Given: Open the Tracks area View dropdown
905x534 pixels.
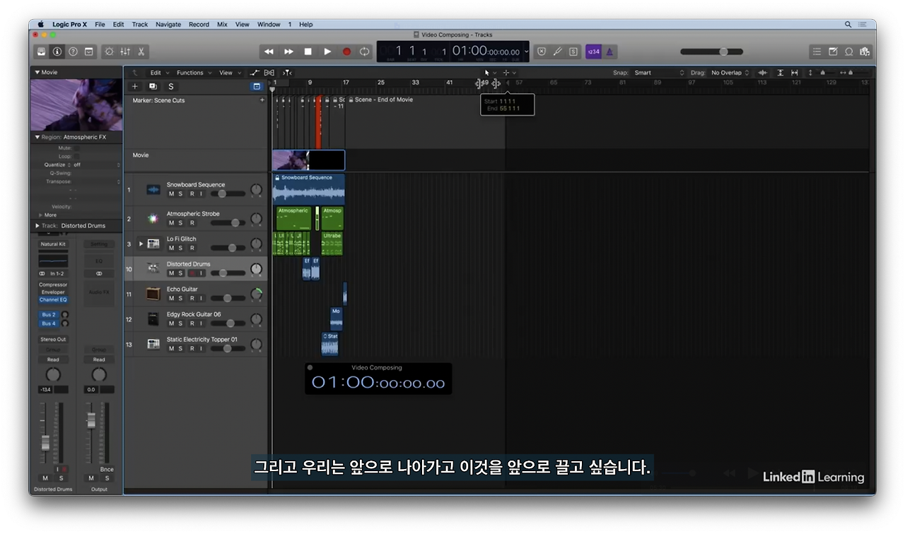Looking at the screenshot, I should (229, 73).
